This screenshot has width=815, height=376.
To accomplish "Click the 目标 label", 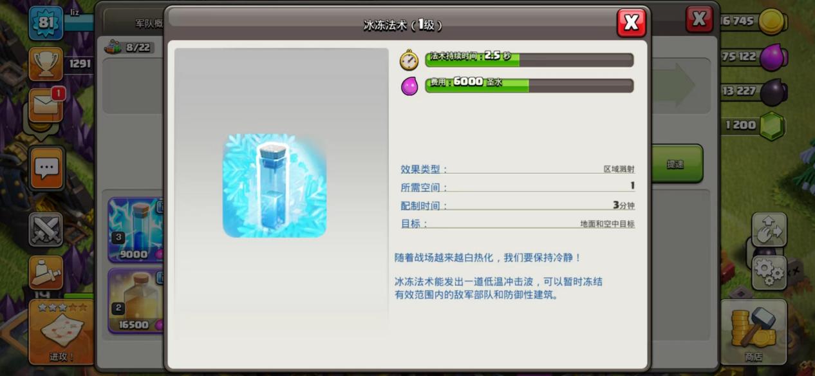I will [414, 224].
